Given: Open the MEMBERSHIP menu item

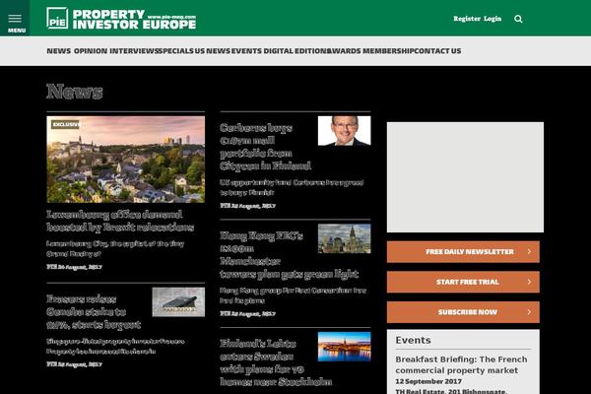Looking at the screenshot, I should pyautogui.click(x=388, y=51).
